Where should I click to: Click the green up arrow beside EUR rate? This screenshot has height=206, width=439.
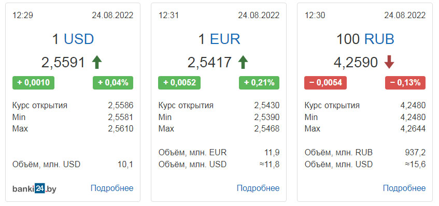tap(243, 62)
